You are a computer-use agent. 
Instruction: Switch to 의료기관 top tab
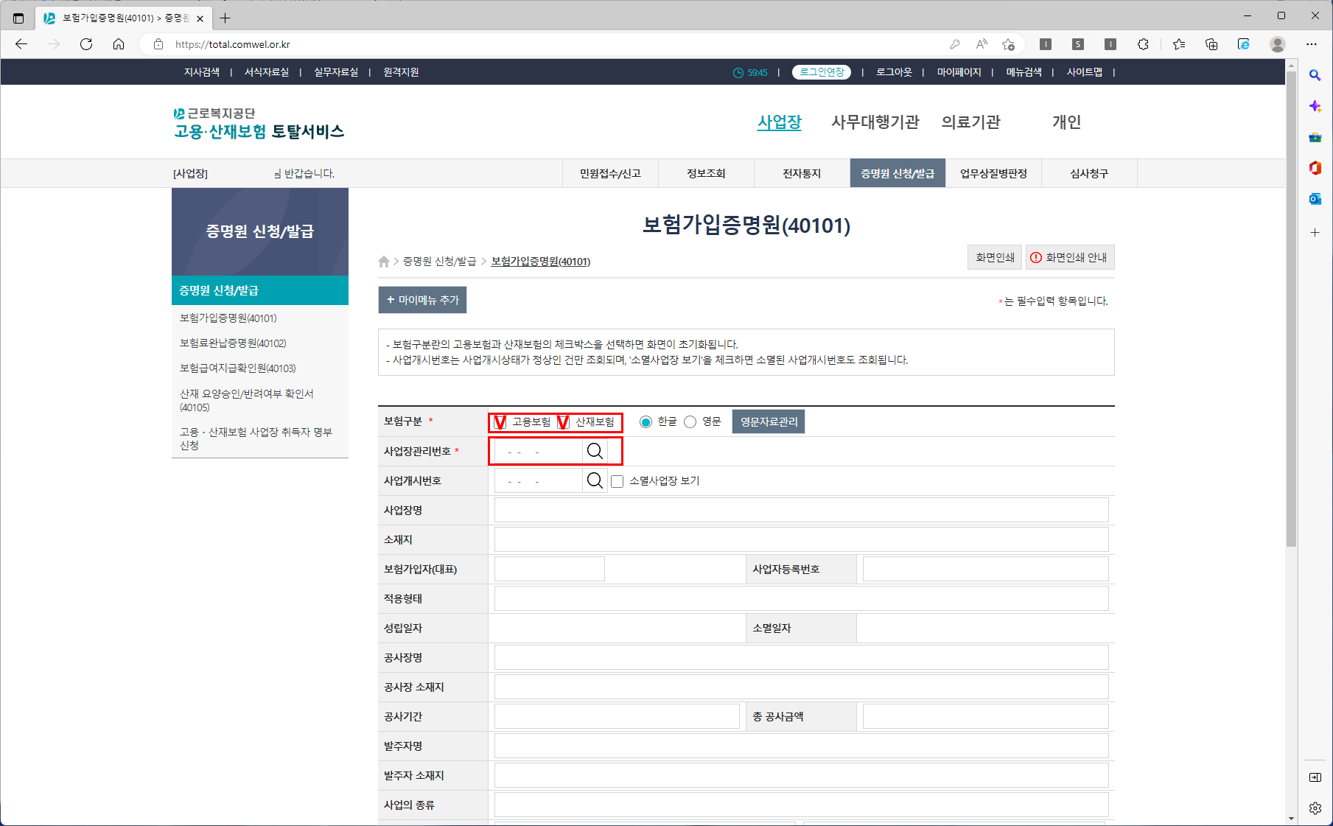tap(971, 122)
